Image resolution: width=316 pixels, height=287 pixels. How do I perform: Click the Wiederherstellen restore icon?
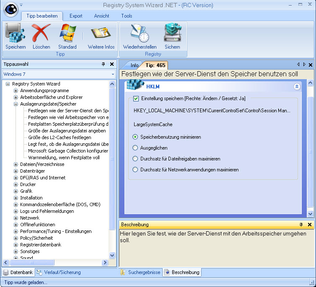(140, 33)
